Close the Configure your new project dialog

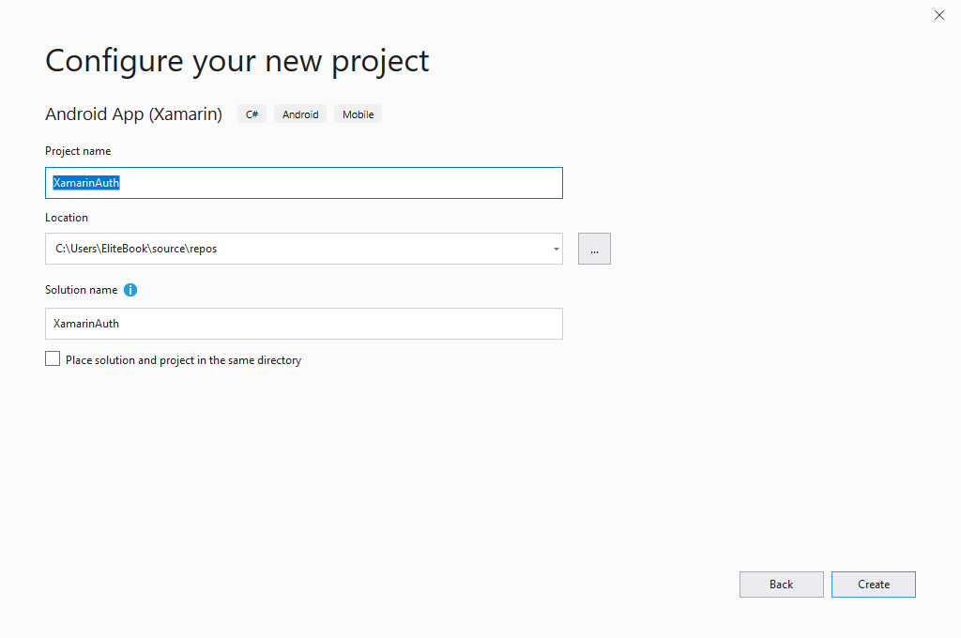[939, 15]
